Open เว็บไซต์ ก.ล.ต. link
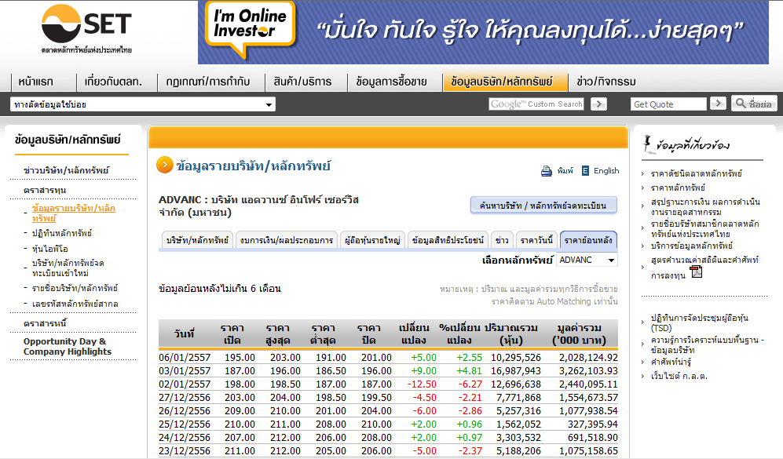This screenshot has height=459, width=783. click(x=679, y=376)
